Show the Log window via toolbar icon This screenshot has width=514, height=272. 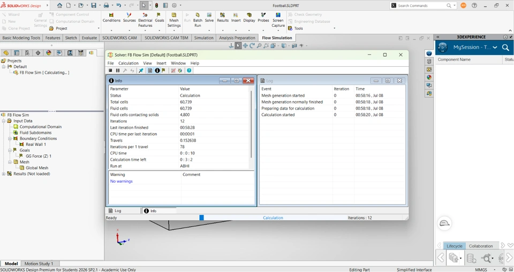[150, 71]
